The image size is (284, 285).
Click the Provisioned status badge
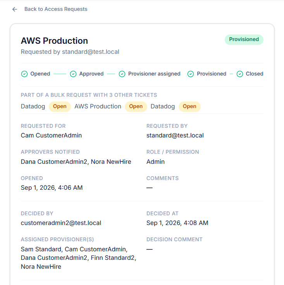click(244, 39)
